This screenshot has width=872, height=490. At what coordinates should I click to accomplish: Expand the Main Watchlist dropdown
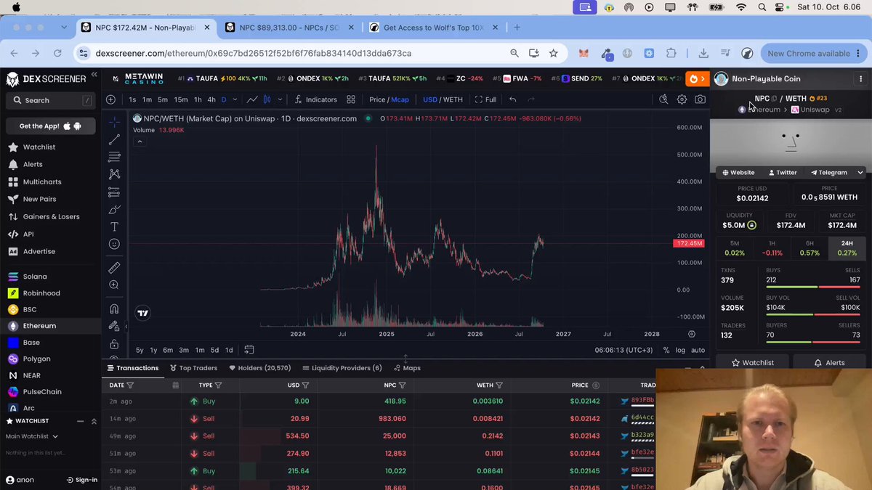[x=32, y=436]
